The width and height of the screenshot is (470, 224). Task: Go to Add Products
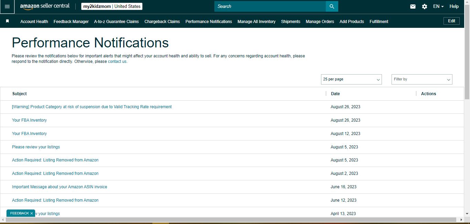(x=352, y=21)
